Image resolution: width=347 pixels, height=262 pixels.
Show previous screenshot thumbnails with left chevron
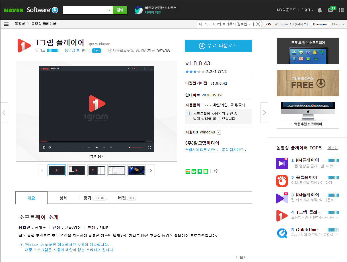[42, 170]
